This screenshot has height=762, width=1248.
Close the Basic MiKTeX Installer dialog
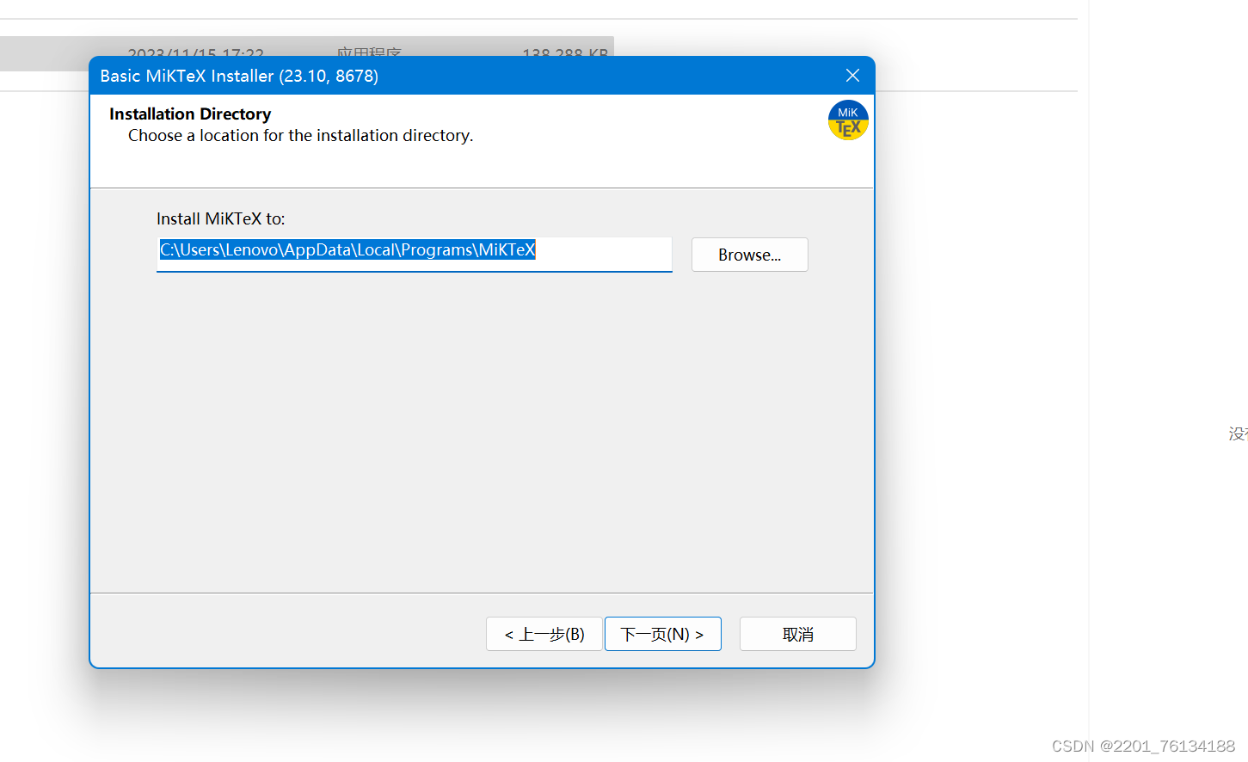click(852, 76)
